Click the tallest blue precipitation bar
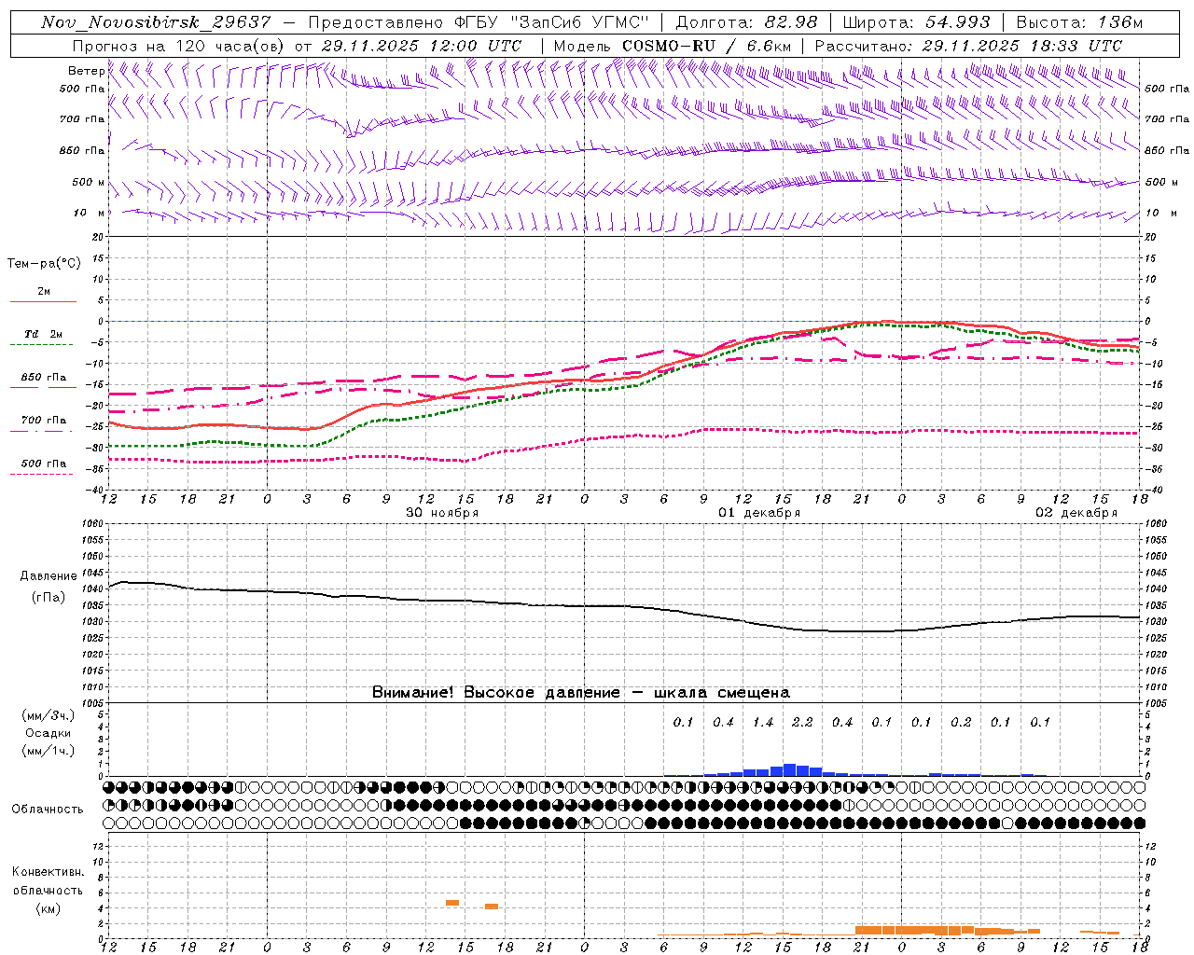 789,769
